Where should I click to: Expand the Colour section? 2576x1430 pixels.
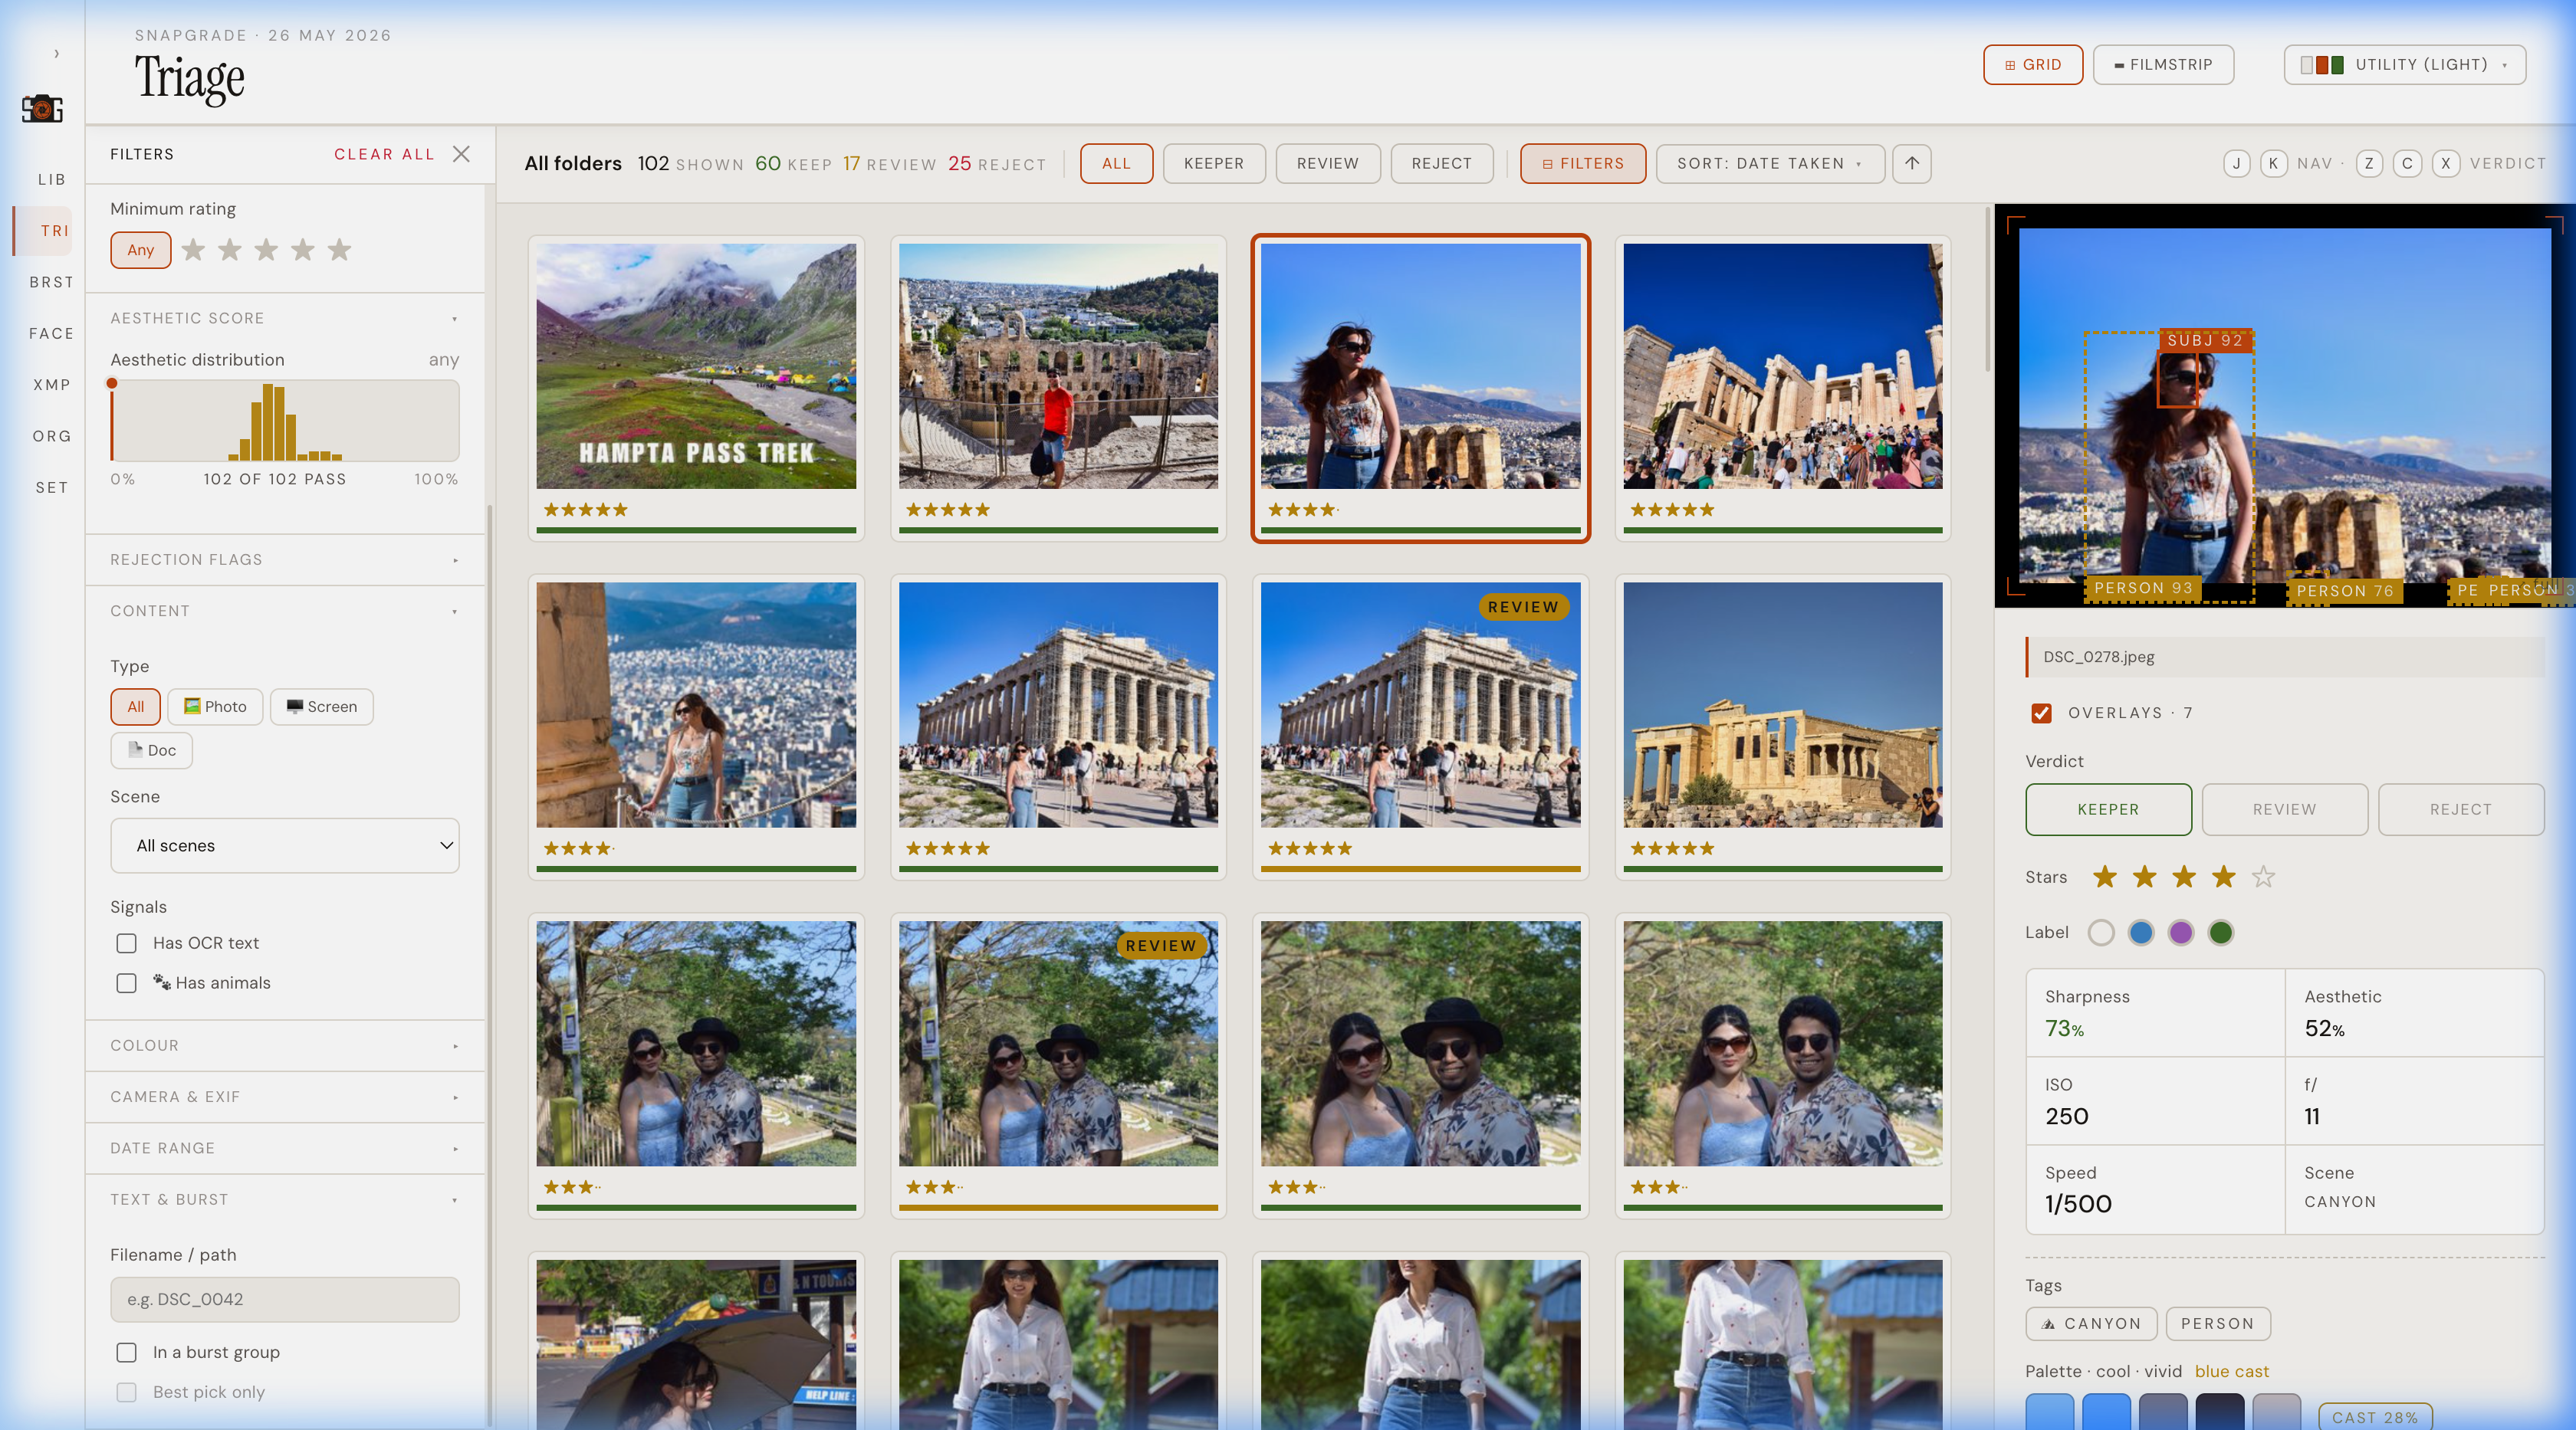tap(285, 1045)
